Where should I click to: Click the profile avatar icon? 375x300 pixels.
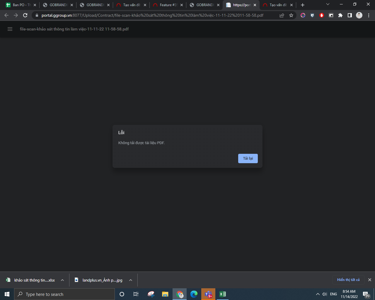coord(359,15)
